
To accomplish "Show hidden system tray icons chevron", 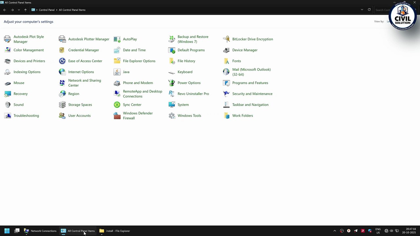I will click(335, 231).
